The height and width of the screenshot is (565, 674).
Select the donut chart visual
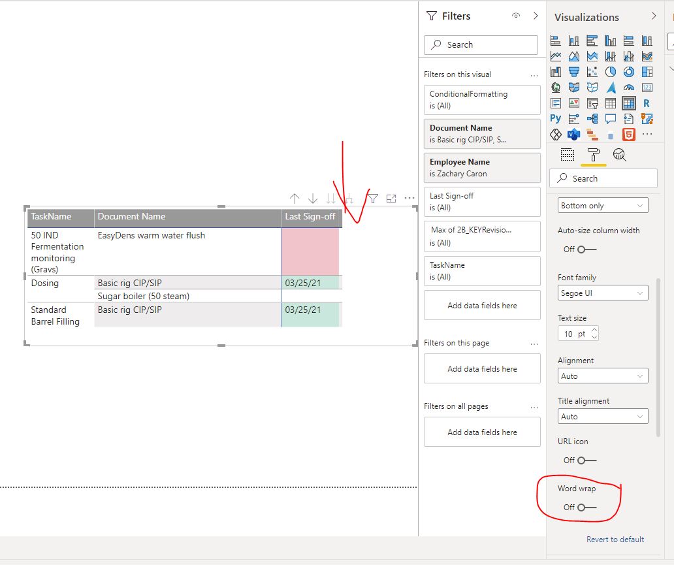tap(628, 72)
